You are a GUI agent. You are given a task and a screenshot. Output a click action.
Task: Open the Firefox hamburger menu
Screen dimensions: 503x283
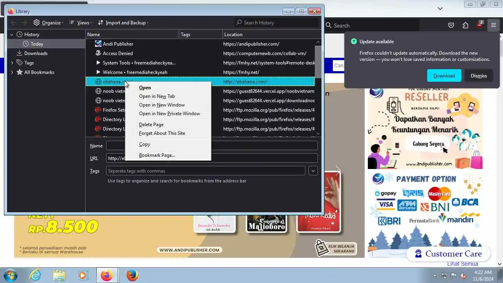point(494,26)
